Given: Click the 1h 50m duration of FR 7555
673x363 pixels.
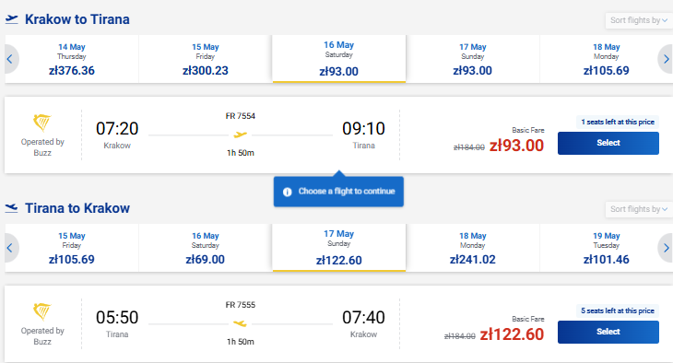Looking at the screenshot, I should tap(241, 342).
